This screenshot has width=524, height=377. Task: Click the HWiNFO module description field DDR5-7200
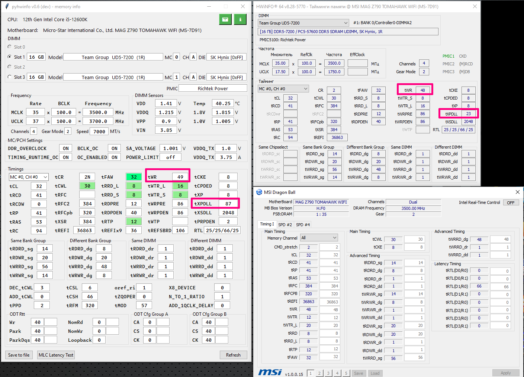348,32
